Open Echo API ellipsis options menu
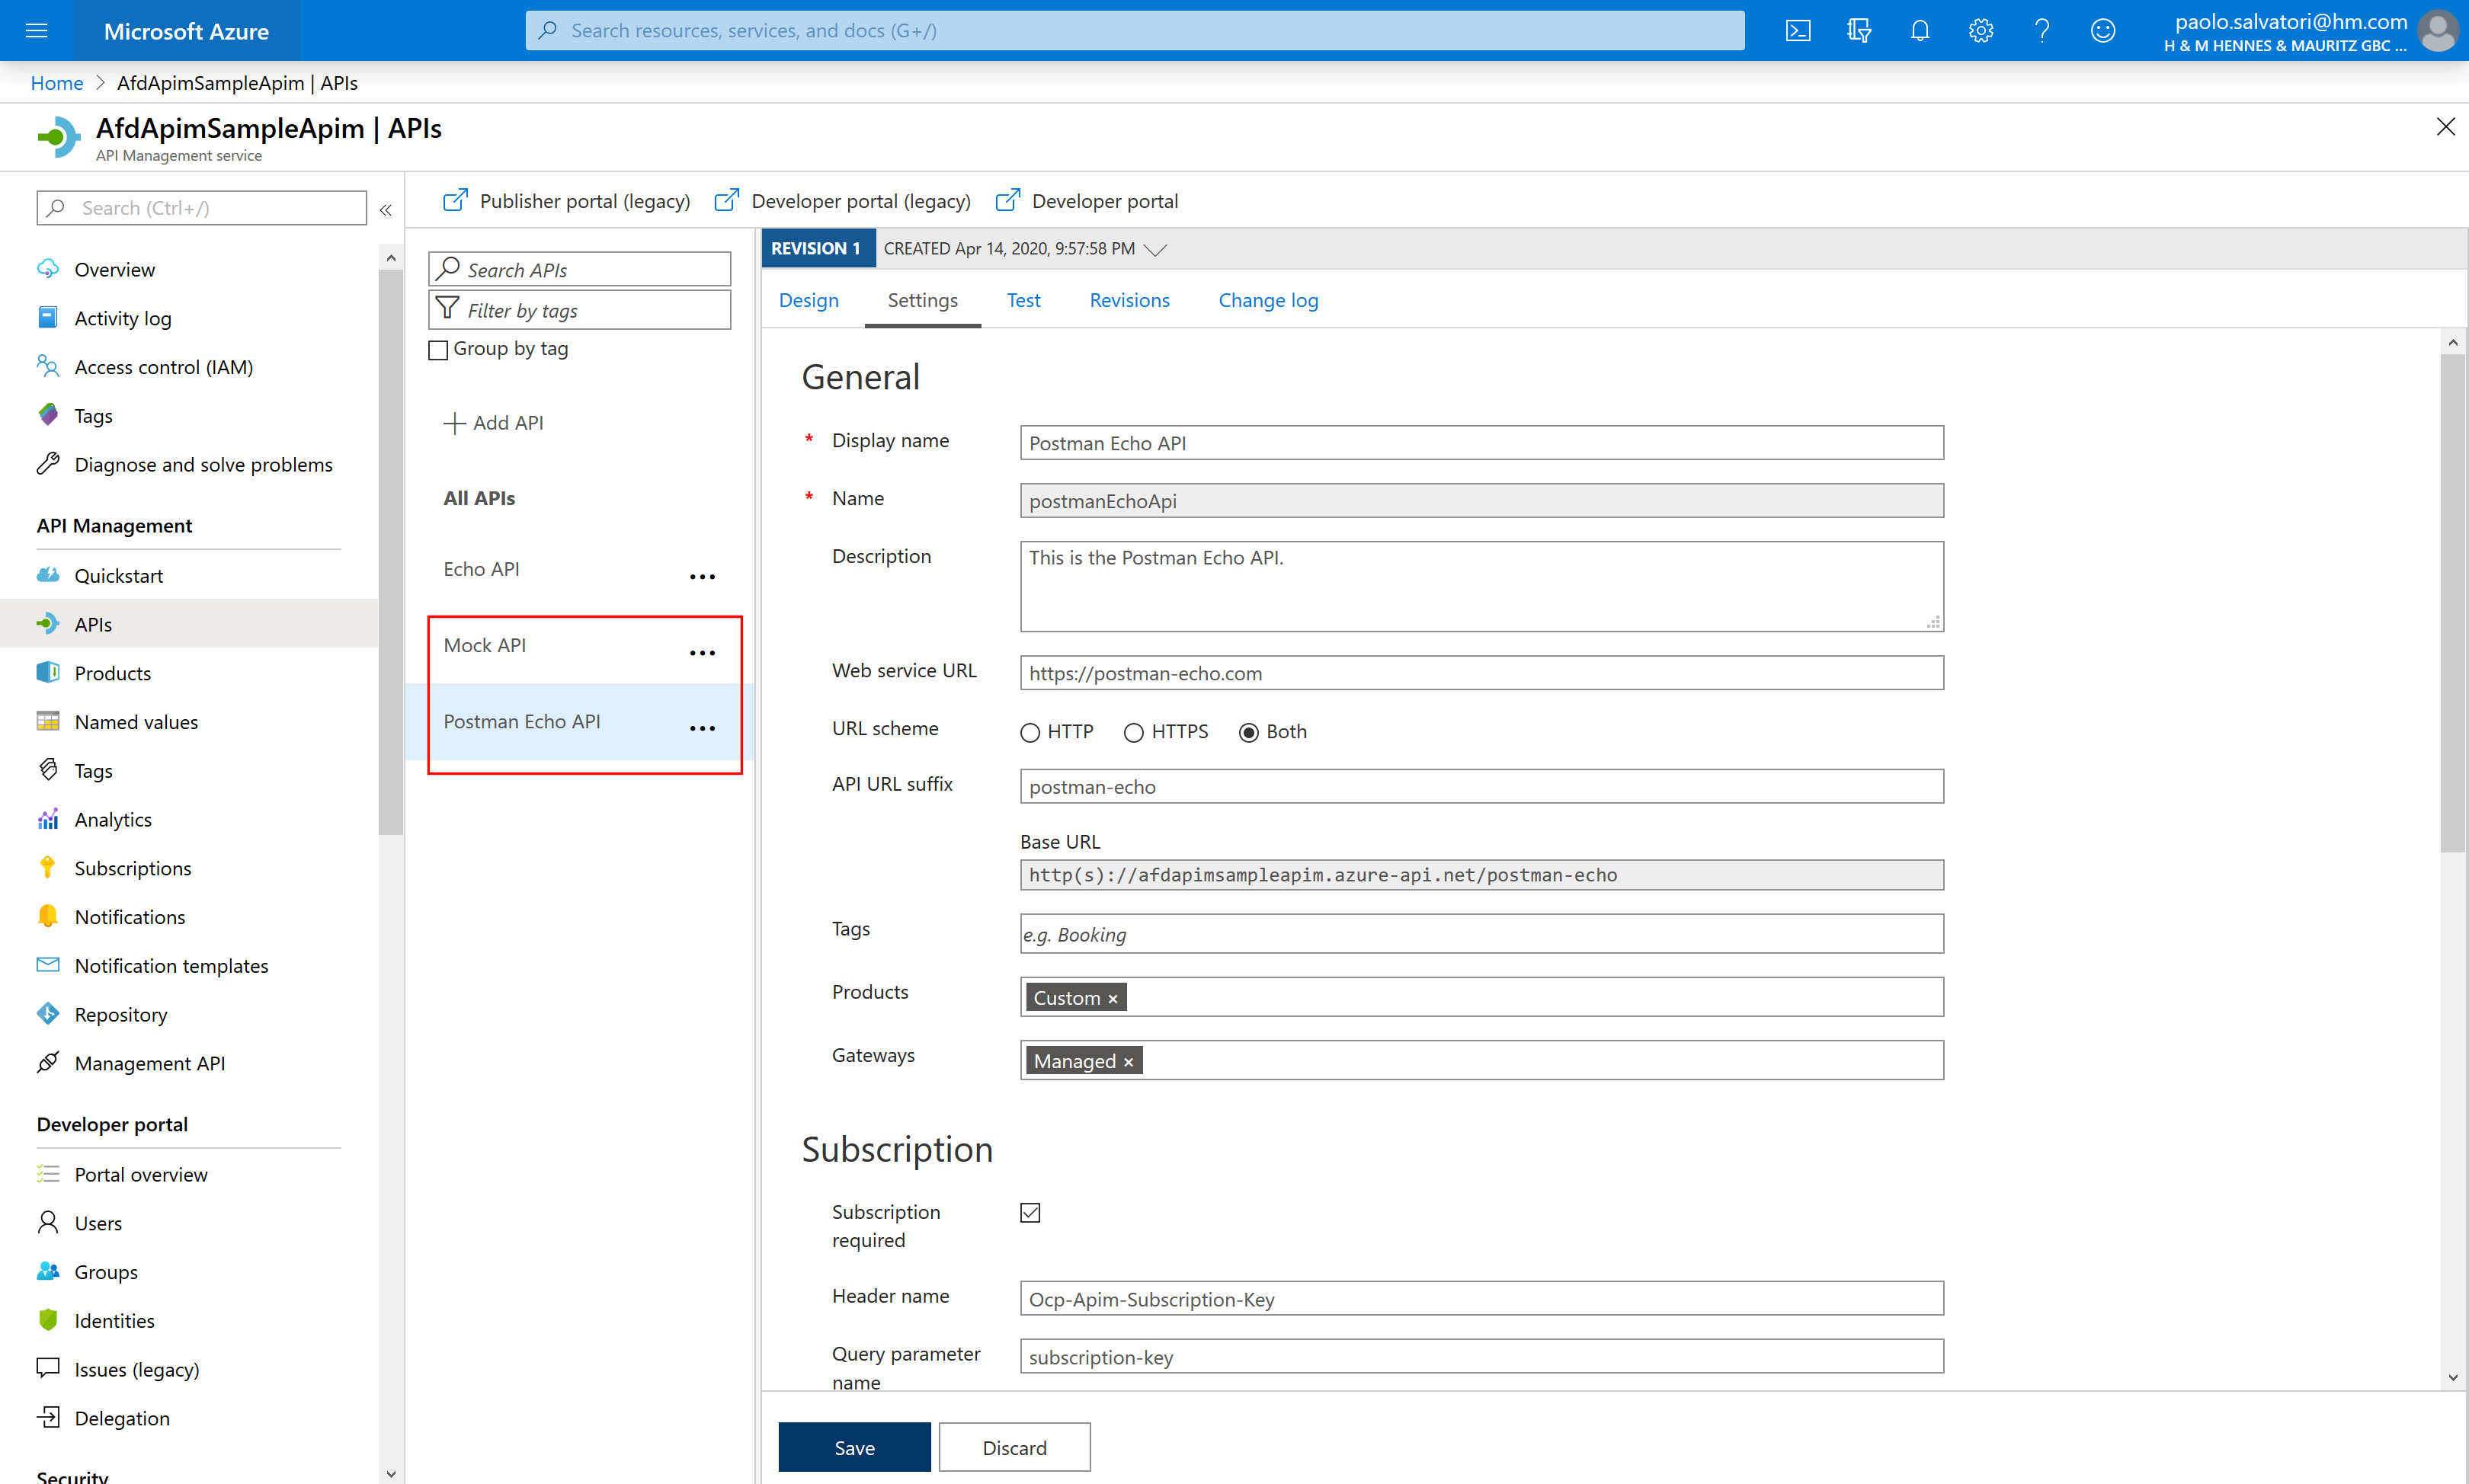Image resolution: width=2469 pixels, height=1484 pixels. point(702,577)
